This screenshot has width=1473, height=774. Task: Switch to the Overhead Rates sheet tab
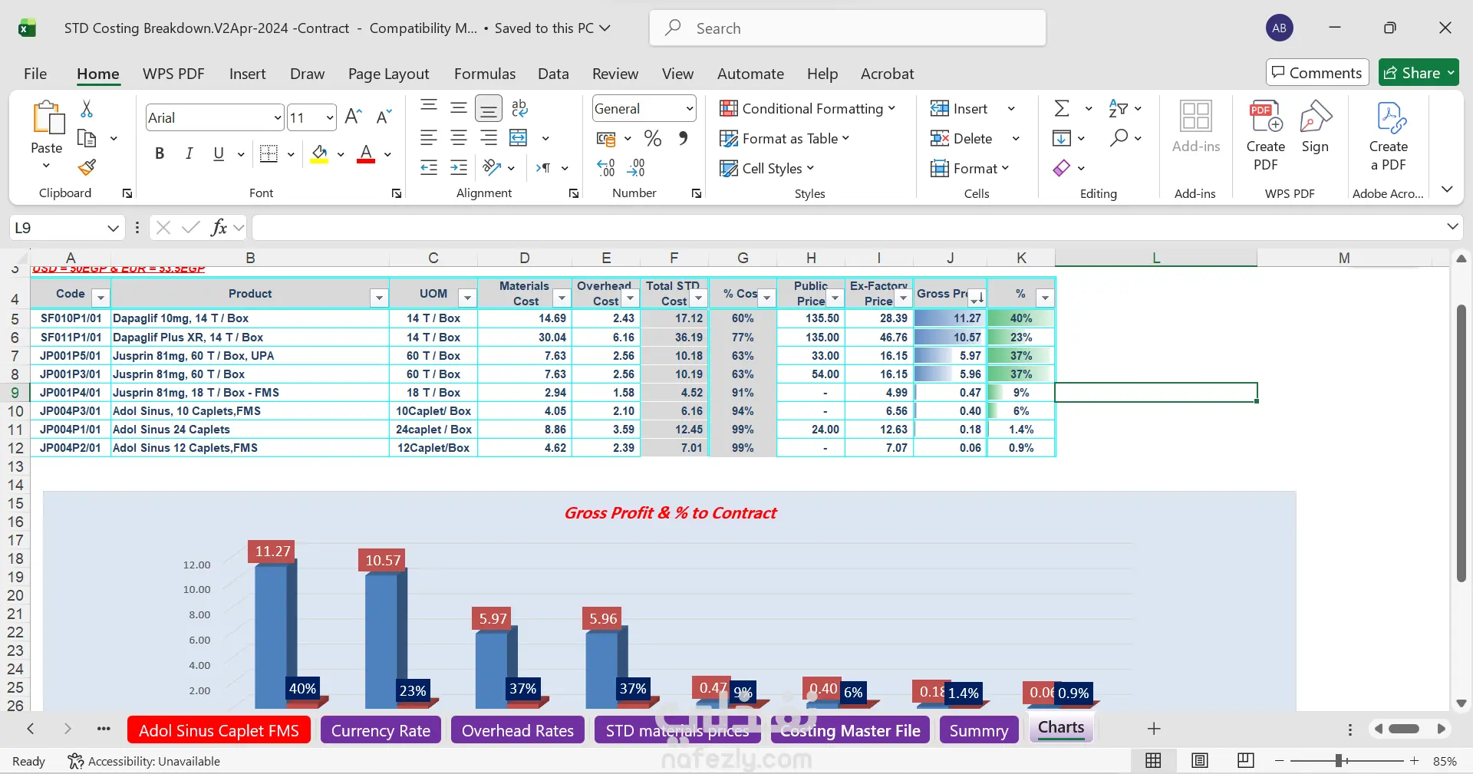point(518,730)
